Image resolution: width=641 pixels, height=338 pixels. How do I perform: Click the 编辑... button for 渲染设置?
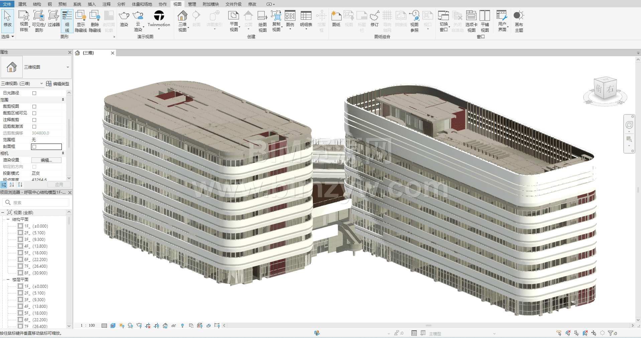point(46,160)
